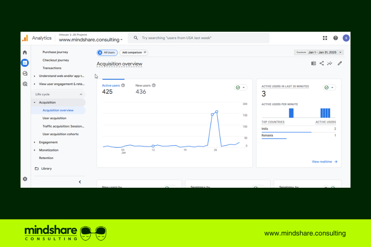Click the search analytics input field
The height and width of the screenshot is (247, 371).
tap(199, 38)
